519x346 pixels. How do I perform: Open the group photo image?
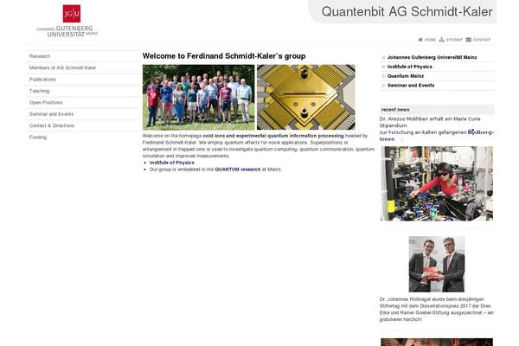coord(199,97)
